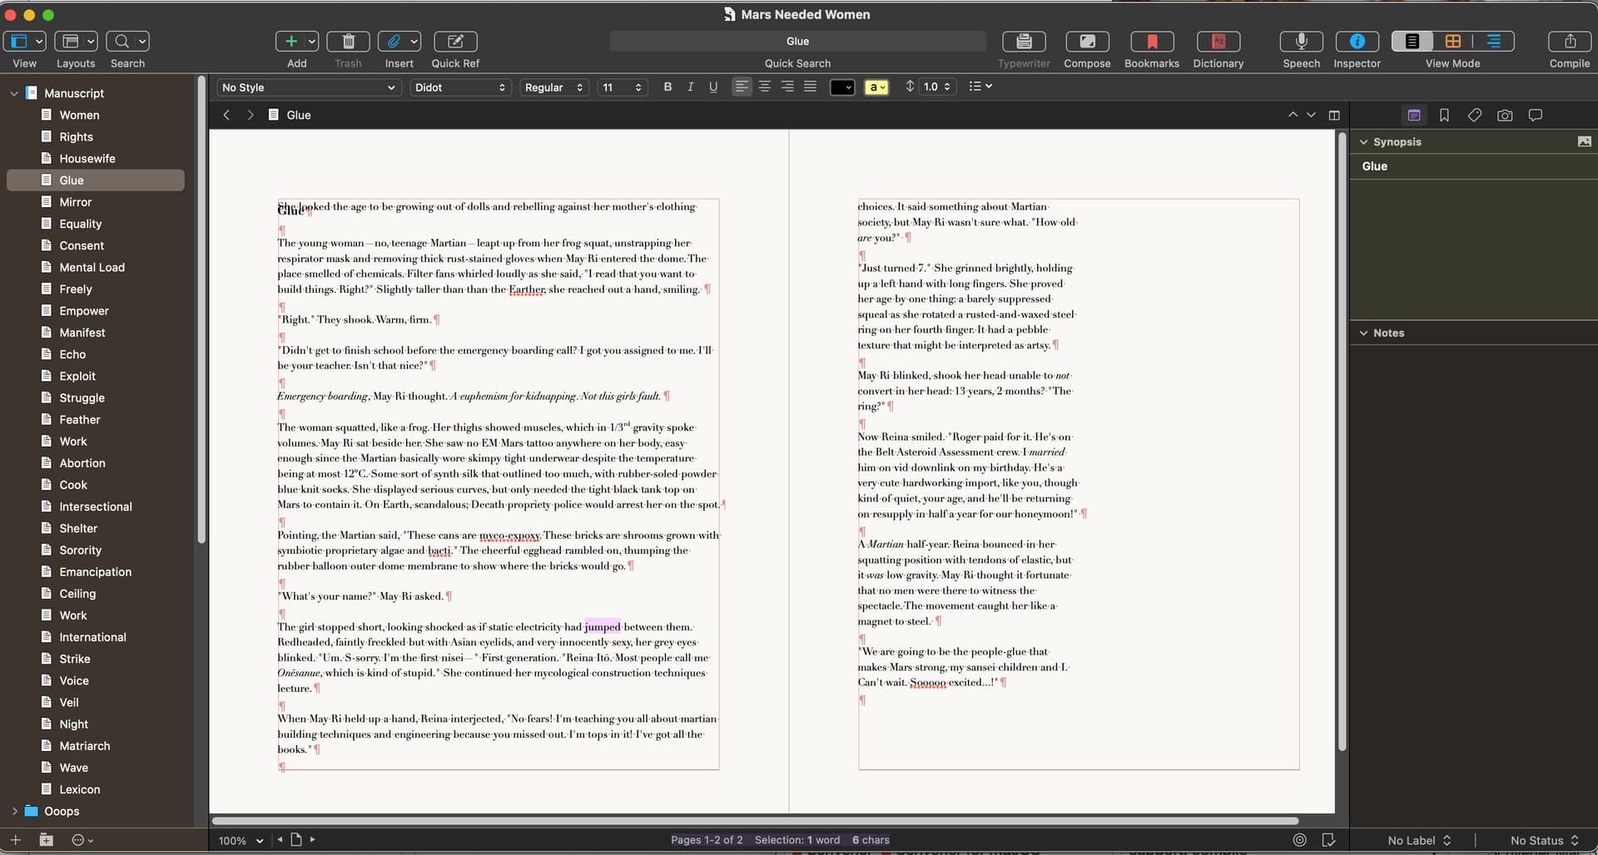Viewport: 1598px width, 855px height.
Task: Go to previous document with up arrow
Action: 1293,116
